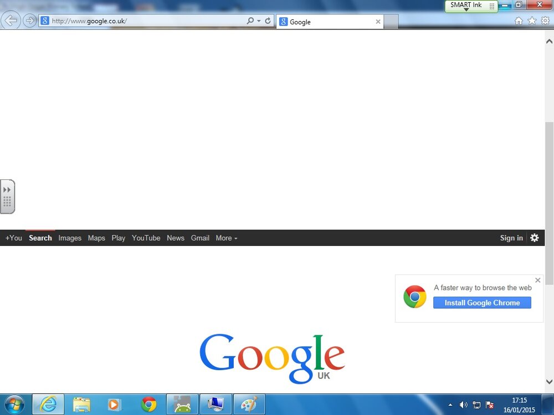554x415 pixels.
Task: Open Internet Explorer Tools gear
Action: [545, 21]
